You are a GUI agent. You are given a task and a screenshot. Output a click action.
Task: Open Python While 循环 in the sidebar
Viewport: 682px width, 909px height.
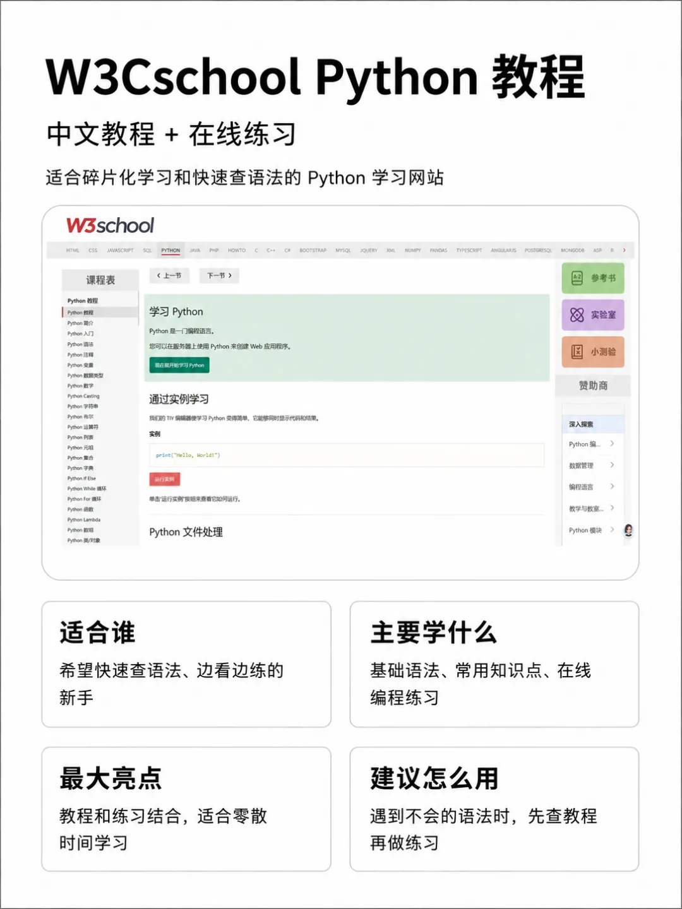pyautogui.click(x=87, y=489)
